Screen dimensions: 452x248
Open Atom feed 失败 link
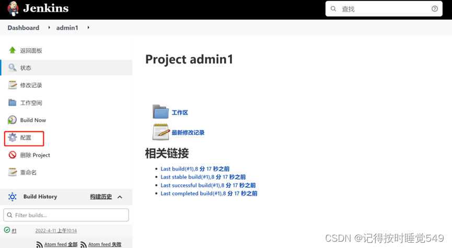point(105,244)
